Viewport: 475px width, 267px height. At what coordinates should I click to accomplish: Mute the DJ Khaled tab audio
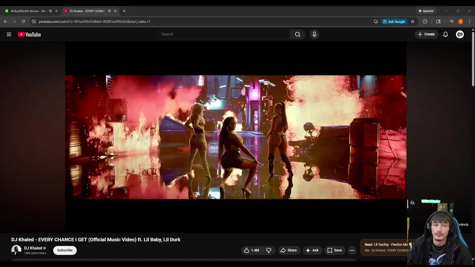[109, 11]
